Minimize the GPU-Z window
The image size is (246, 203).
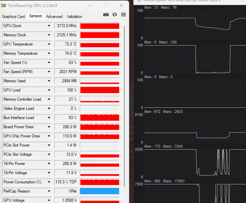tap(90, 5)
